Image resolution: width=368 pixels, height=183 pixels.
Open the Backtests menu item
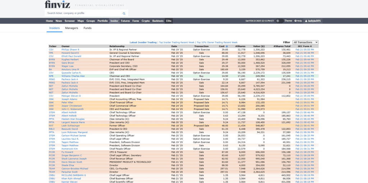[x=158, y=21]
